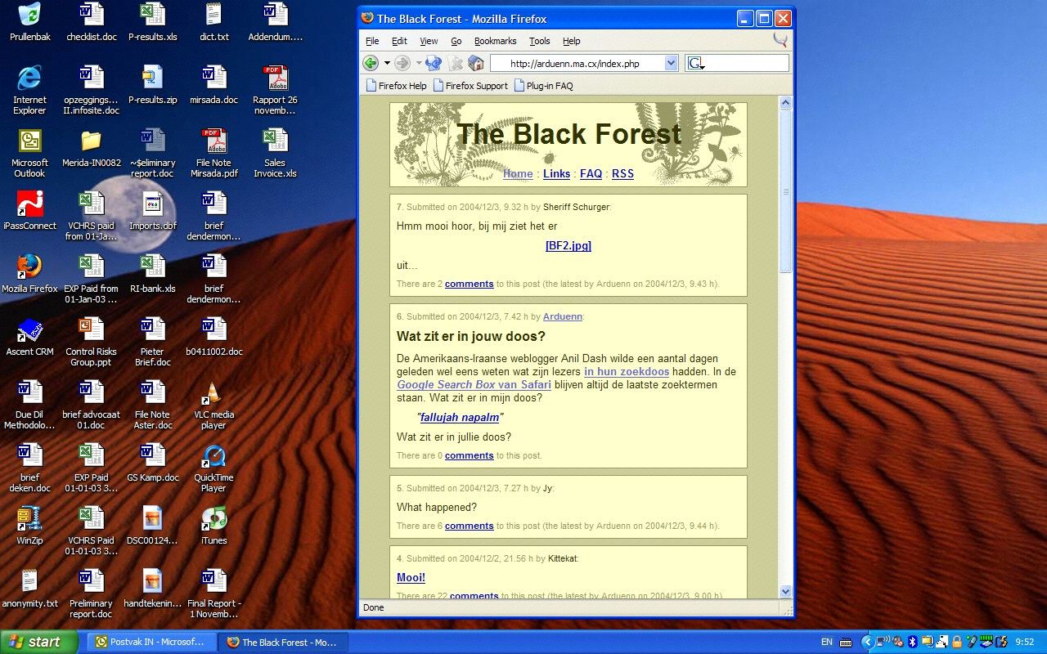Go back with Firefox Back arrow
Image resolution: width=1047 pixels, height=654 pixels.
click(371, 63)
